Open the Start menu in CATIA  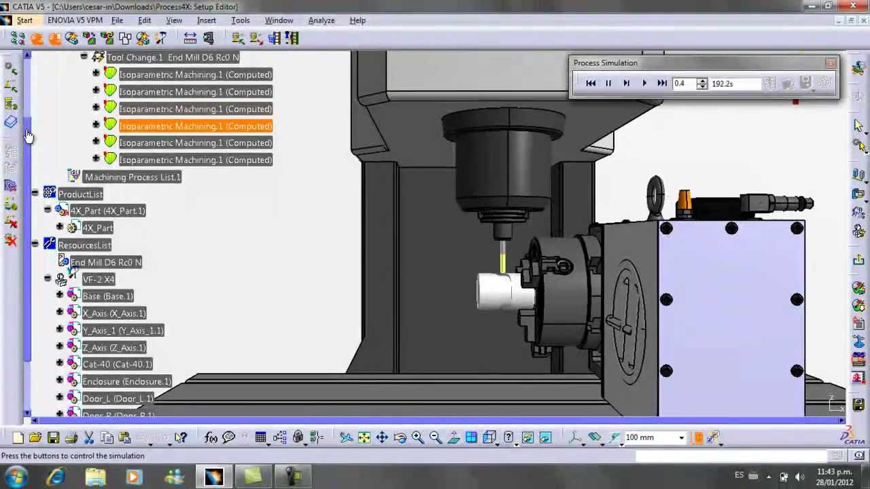coord(24,20)
